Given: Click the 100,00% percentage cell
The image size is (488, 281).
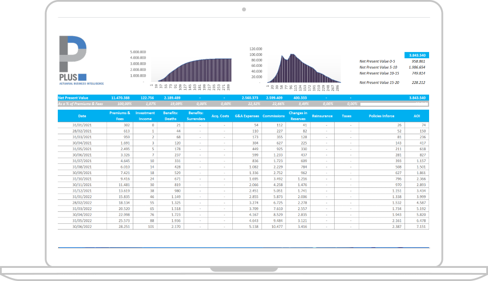Looking at the screenshot, I should (125, 104).
